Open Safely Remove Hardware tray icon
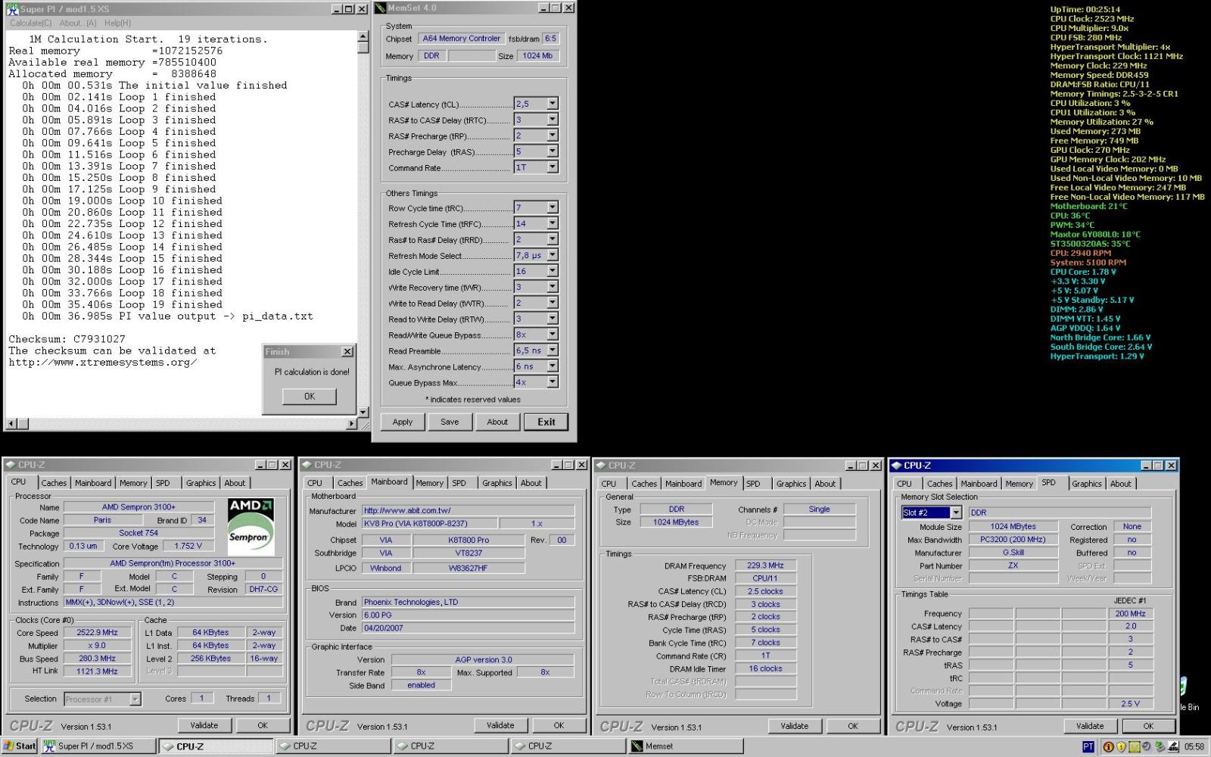The width and height of the screenshot is (1211, 757). pyautogui.click(x=1160, y=746)
